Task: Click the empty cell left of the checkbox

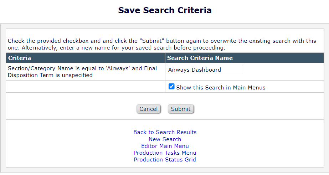Action: point(85,87)
